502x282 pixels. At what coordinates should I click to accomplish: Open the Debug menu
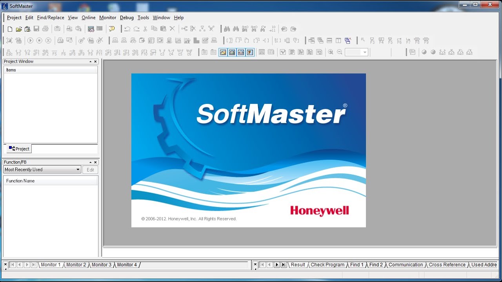(127, 18)
